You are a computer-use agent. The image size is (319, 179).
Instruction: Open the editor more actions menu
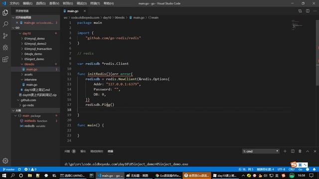[x=315, y=11]
